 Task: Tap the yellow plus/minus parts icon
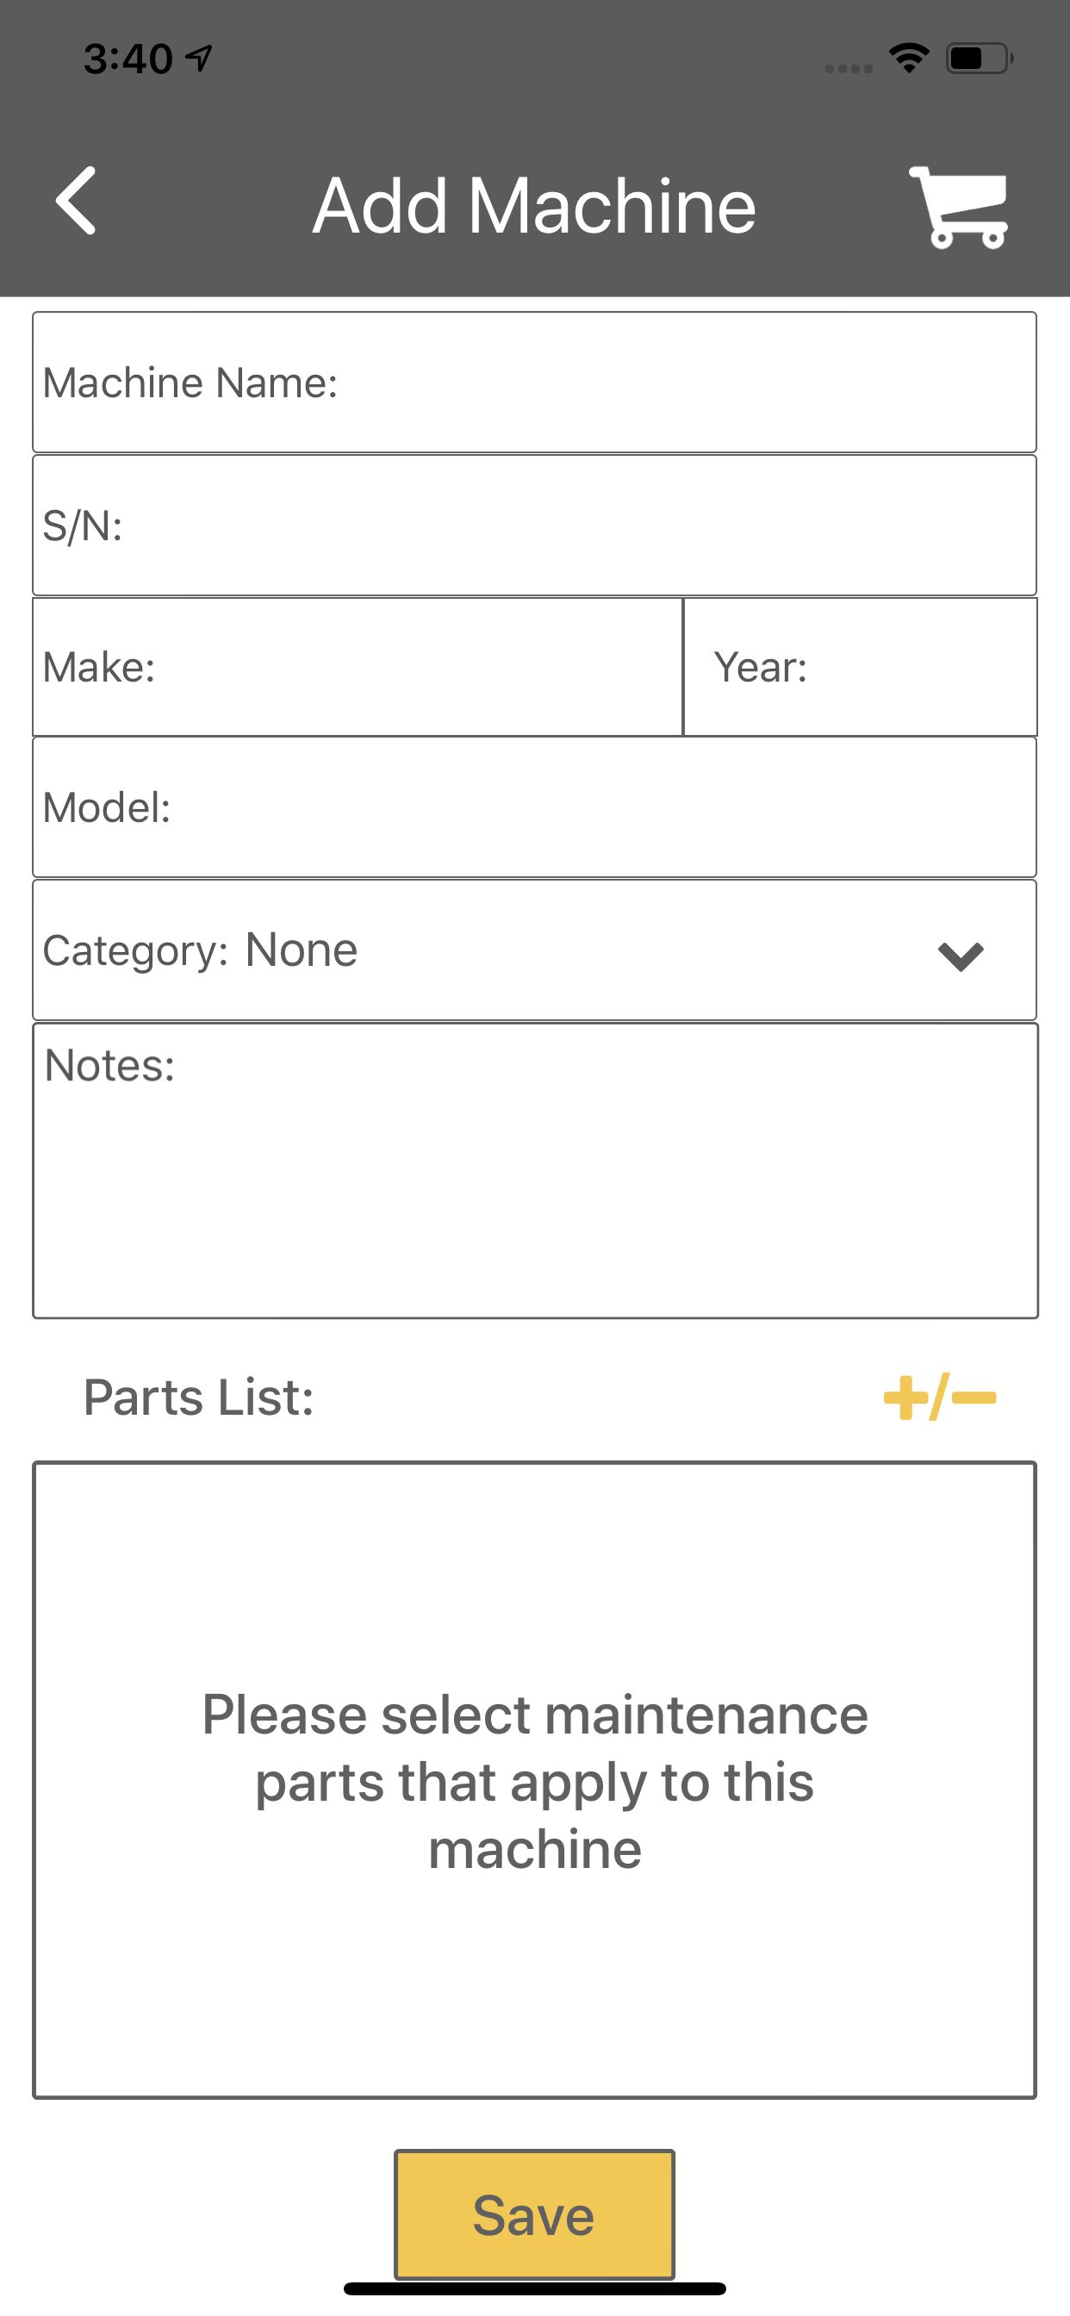940,1398
